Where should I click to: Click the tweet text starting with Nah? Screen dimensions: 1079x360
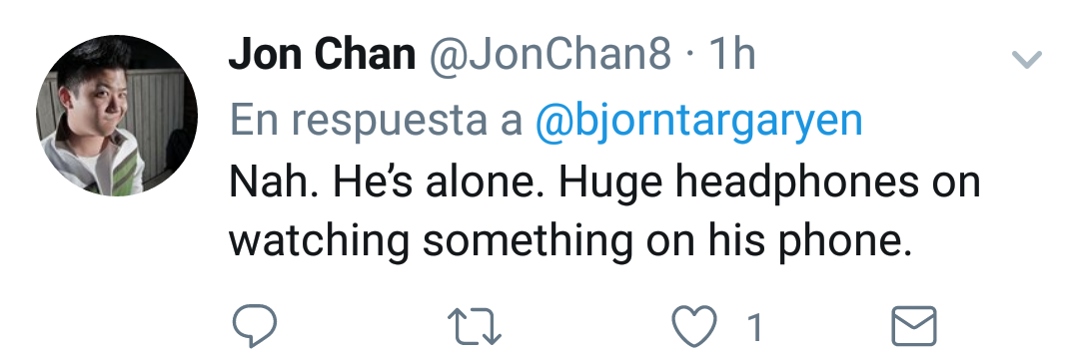(604, 211)
